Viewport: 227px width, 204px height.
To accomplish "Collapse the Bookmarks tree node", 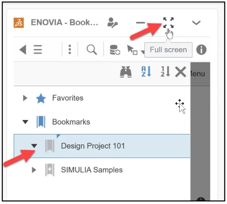I will (x=25, y=122).
